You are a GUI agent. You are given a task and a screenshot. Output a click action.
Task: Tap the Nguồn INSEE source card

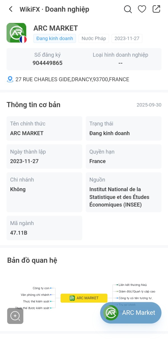click(x=123, y=192)
